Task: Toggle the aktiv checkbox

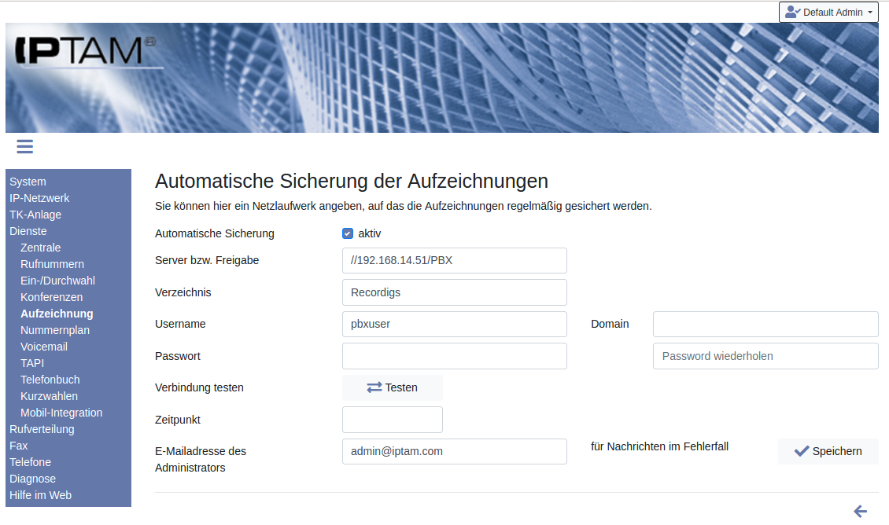Action: (348, 233)
